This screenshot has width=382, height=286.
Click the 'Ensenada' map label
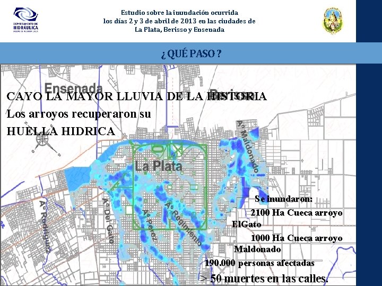click(x=73, y=88)
